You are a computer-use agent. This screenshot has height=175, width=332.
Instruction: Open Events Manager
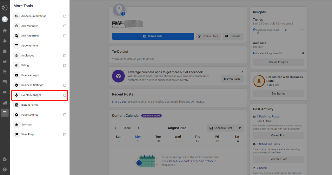coord(40,95)
